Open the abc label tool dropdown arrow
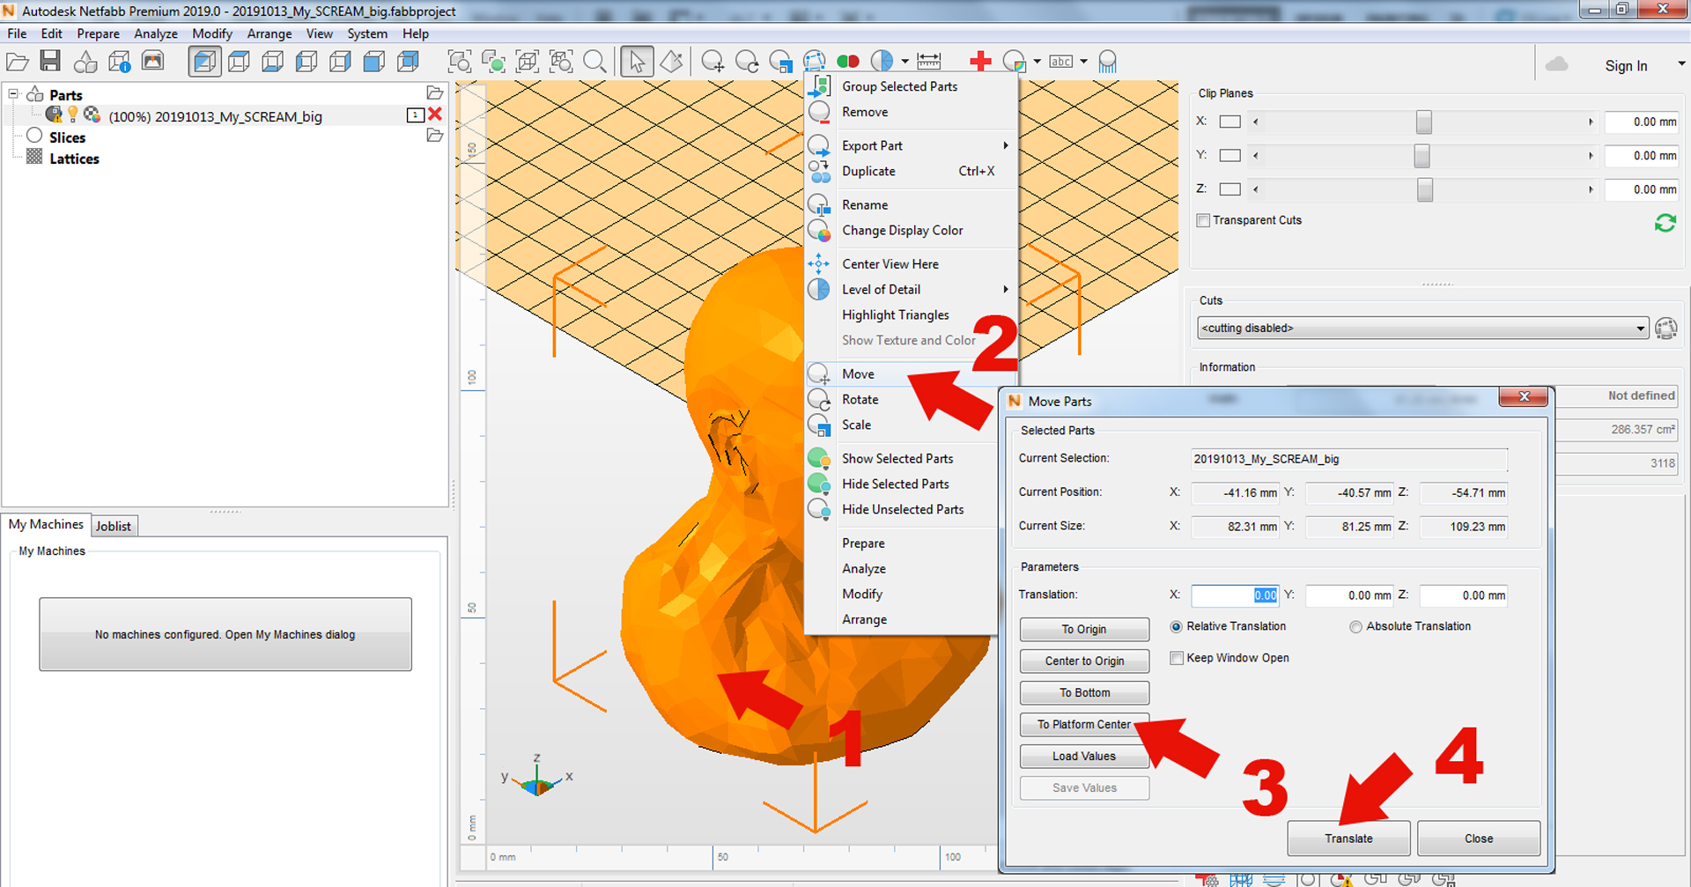 pos(1083,62)
